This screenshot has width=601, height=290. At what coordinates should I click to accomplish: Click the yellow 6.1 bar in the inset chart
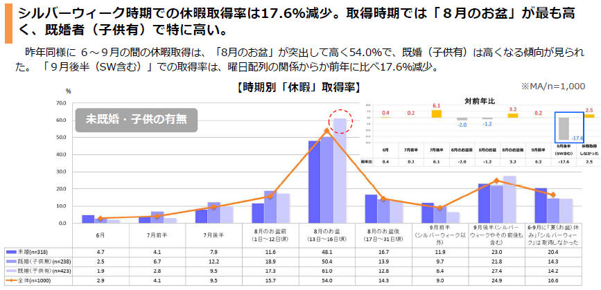point(437,114)
